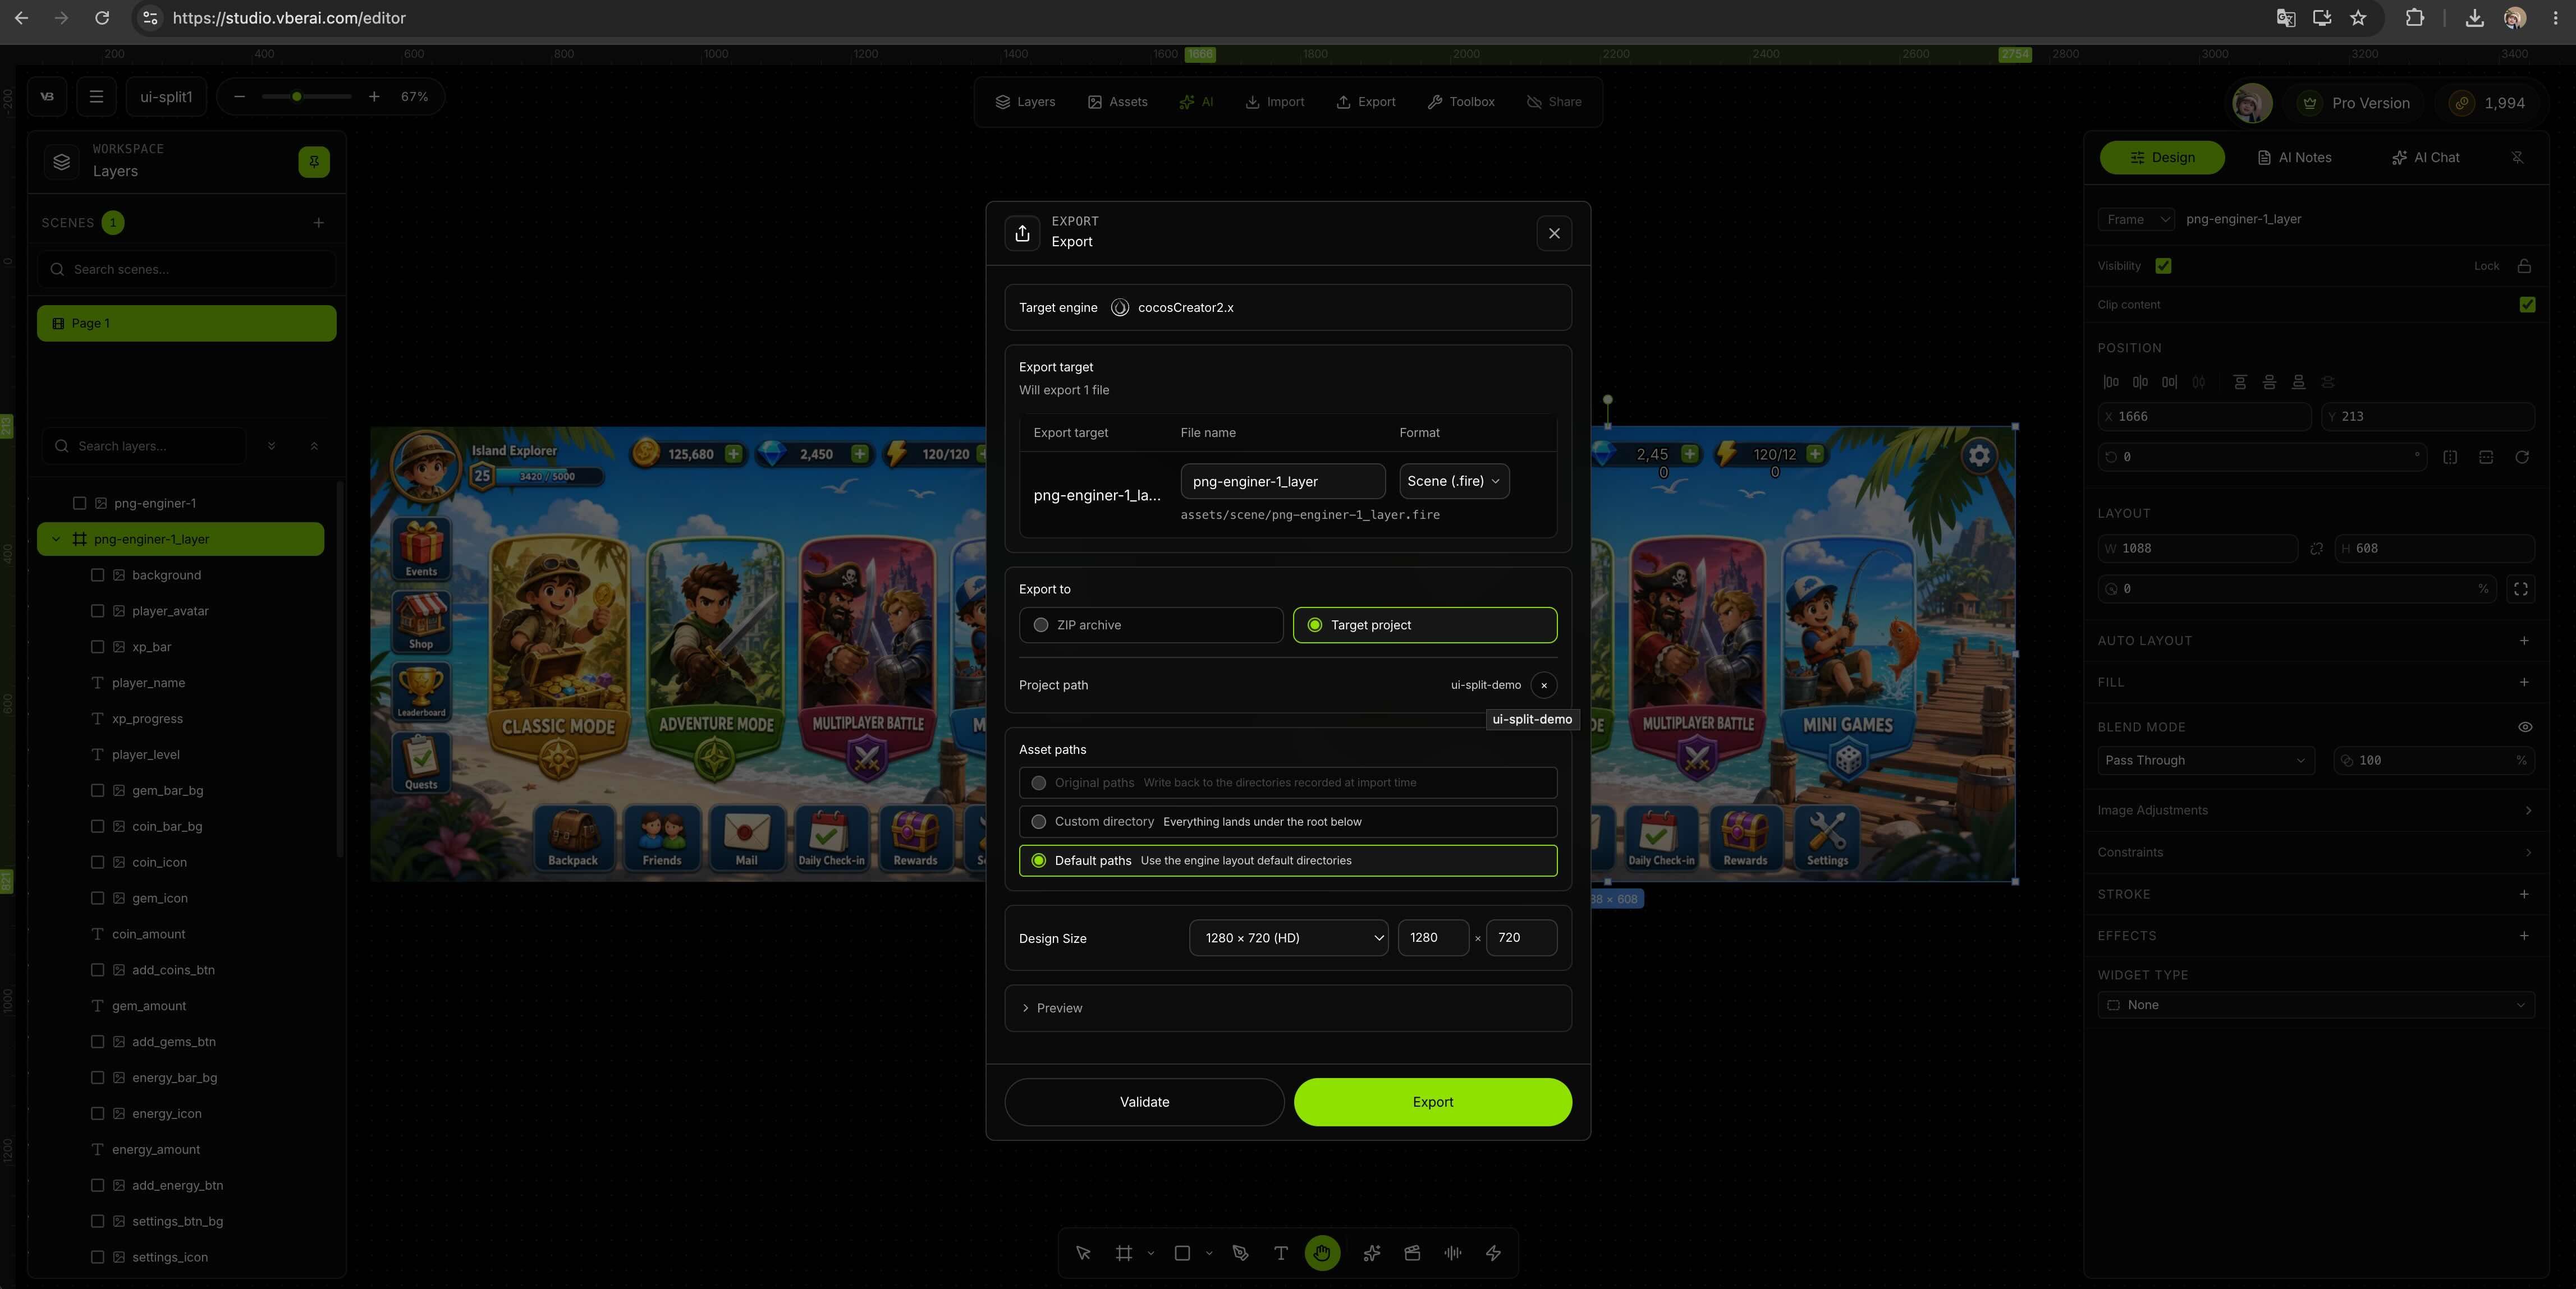Close the Export dialog

1554,234
